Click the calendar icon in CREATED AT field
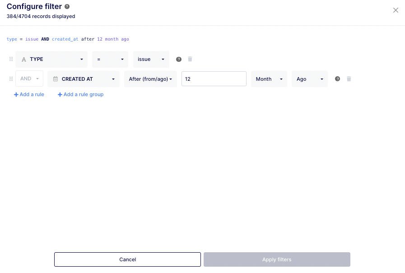Screen dimensions: 405x273 click(56, 79)
